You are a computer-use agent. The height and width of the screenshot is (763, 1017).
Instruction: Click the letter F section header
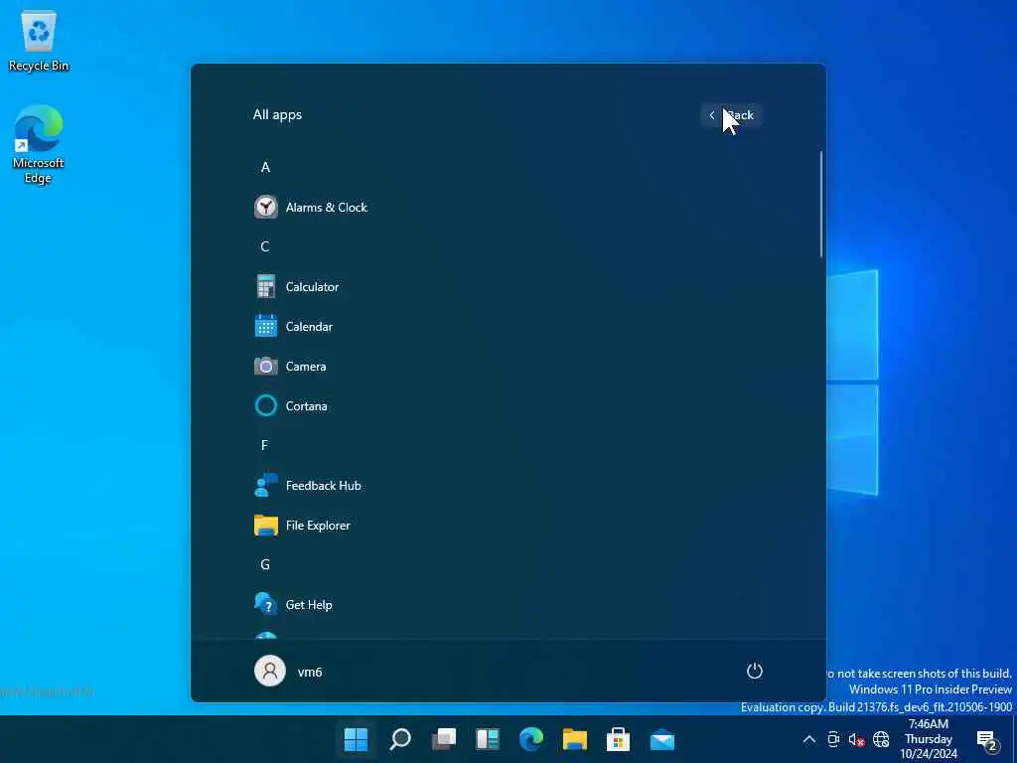click(264, 445)
